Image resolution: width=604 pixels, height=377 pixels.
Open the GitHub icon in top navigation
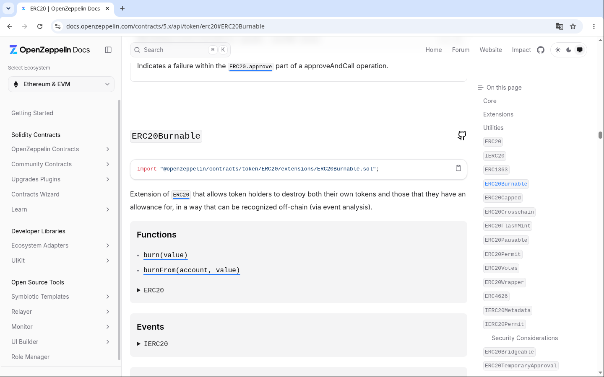click(x=541, y=50)
